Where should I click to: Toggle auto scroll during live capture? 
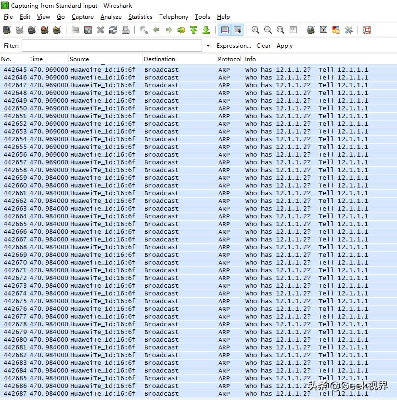coord(237,30)
